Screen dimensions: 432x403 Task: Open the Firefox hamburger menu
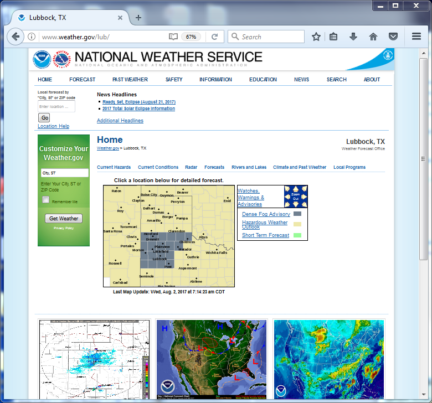(x=416, y=37)
